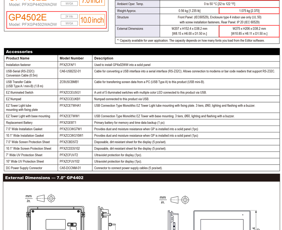
Task: Click the '24 Vdc' badge
Action: coord(69,16)
